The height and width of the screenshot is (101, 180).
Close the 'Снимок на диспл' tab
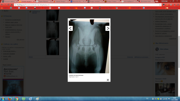[34, 1]
